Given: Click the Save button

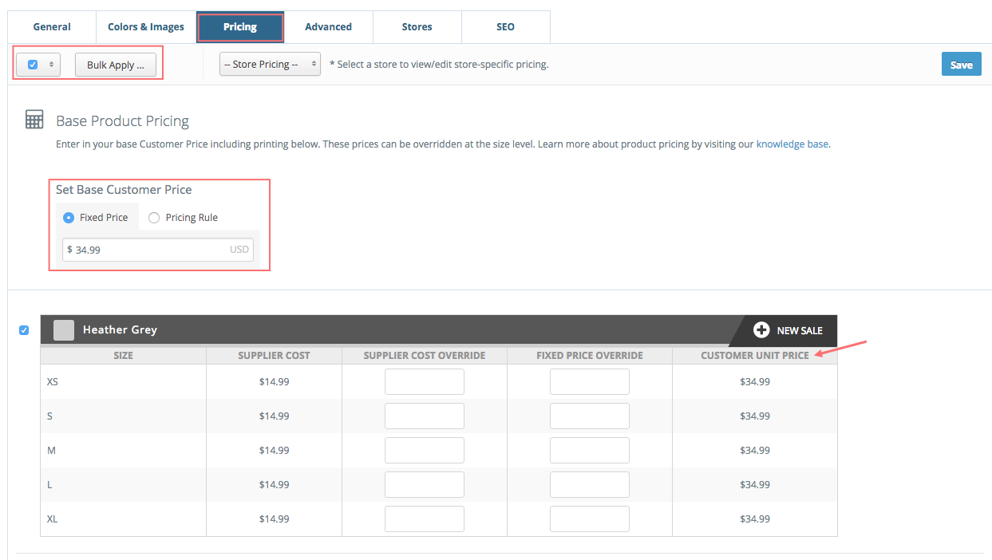Looking at the screenshot, I should pos(961,65).
